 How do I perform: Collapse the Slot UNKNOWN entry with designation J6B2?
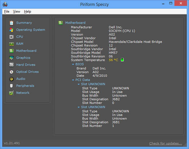pyautogui.click(x=79, y=84)
